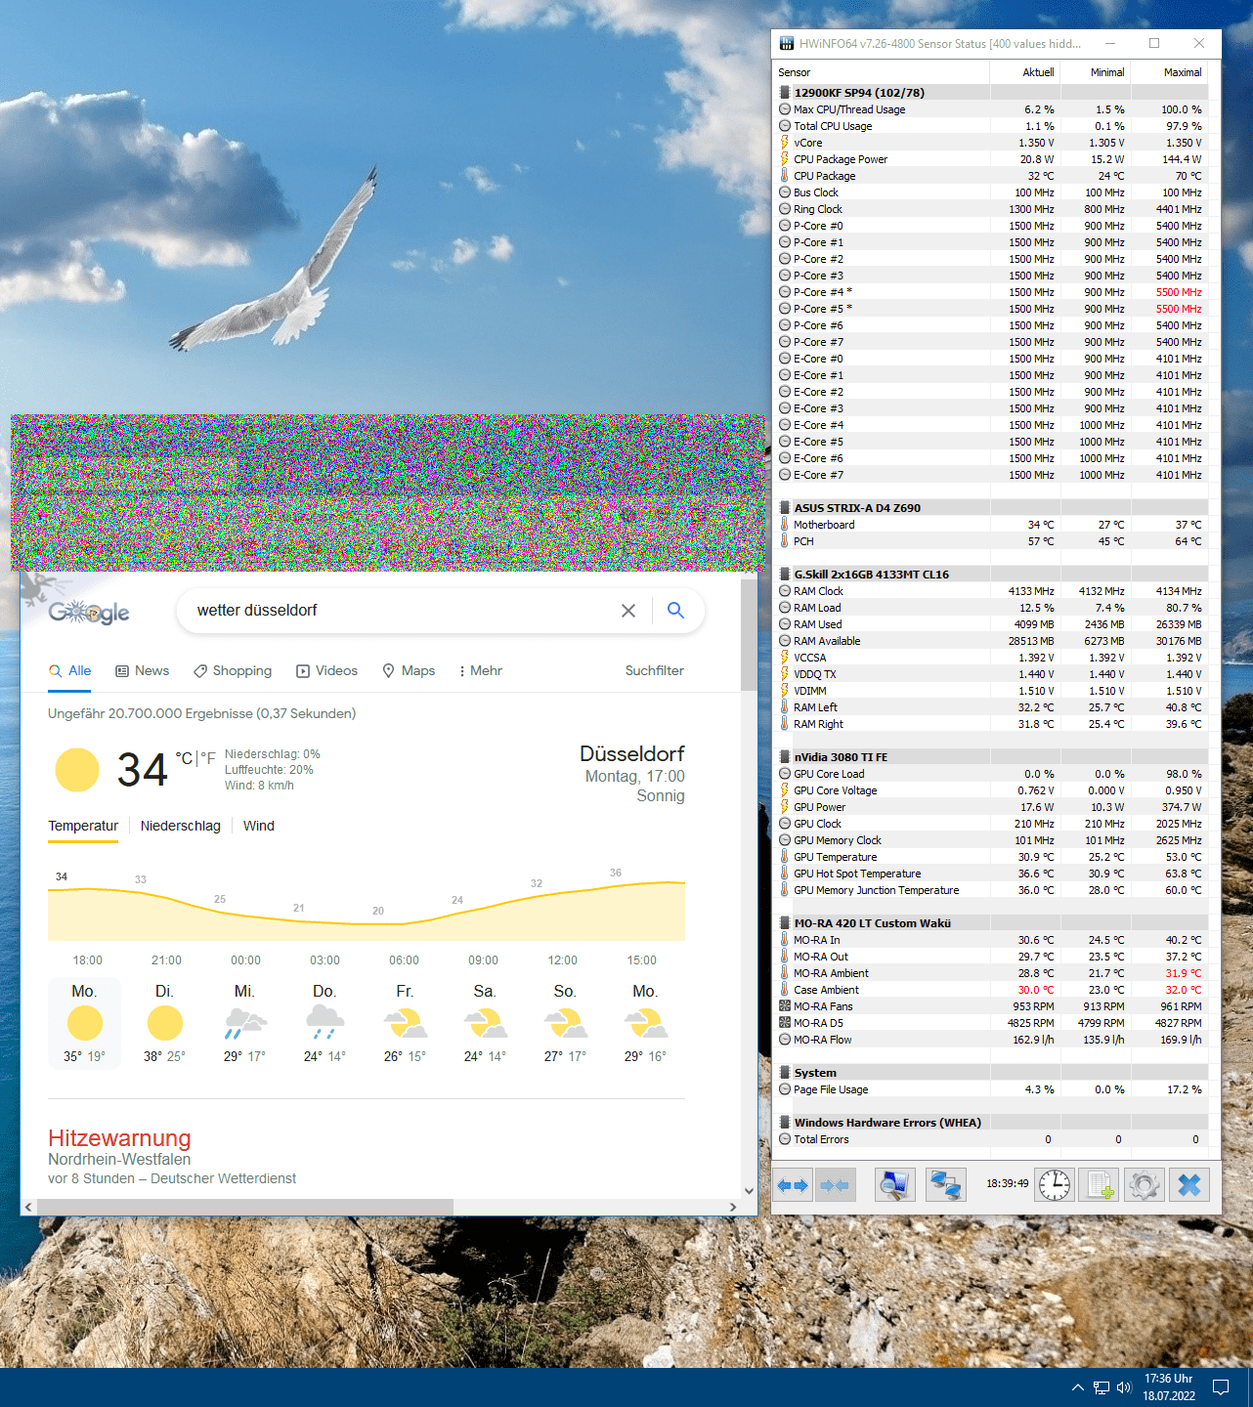This screenshot has width=1253, height=1407.
Task: Click the browser scroll-down arrow
Action: coord(749,1191)
